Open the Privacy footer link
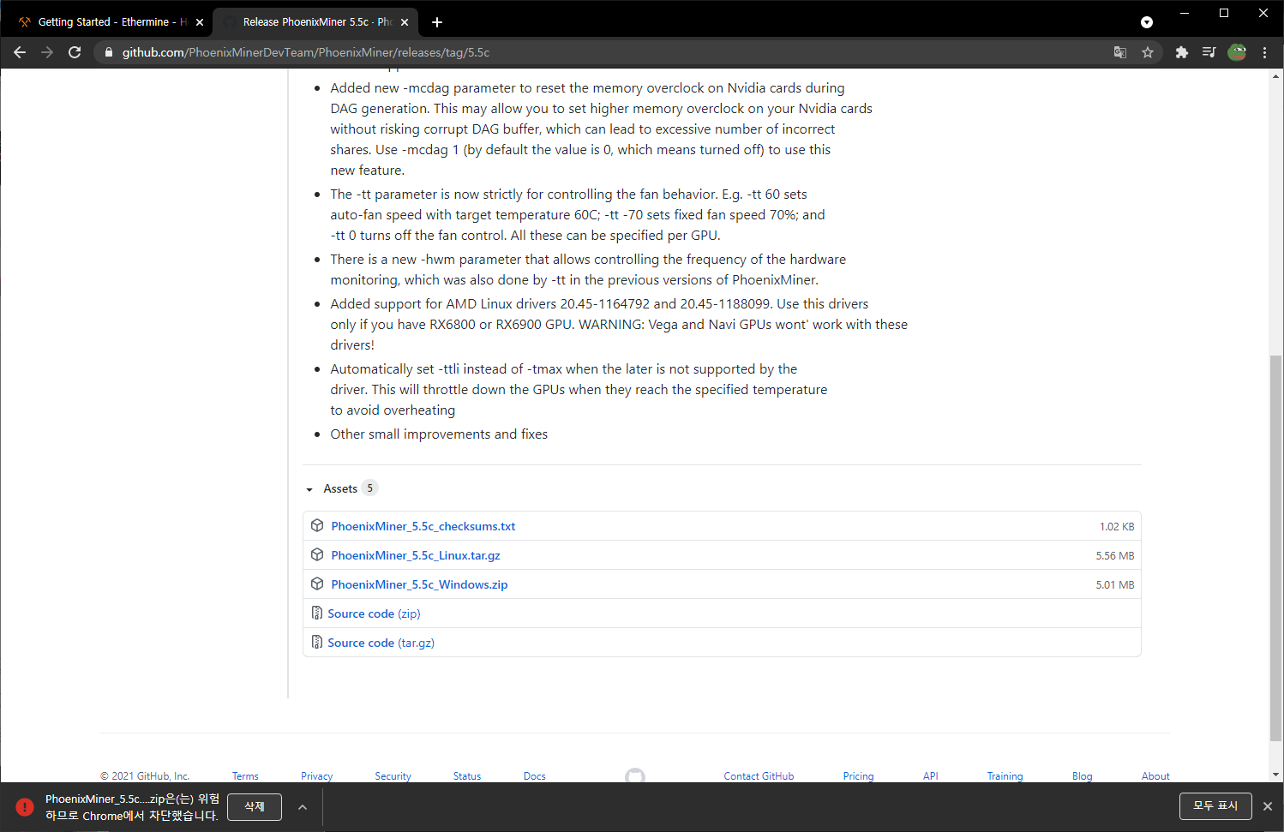 point(316,775)
